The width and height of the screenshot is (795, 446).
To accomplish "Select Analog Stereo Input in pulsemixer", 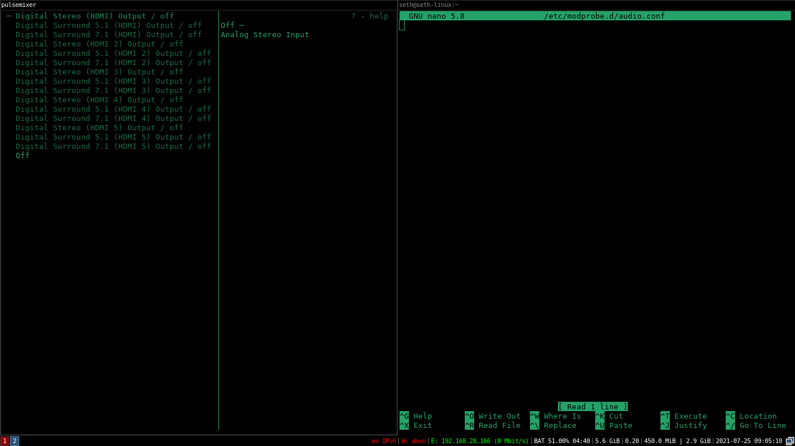I will tap(265, 35).
